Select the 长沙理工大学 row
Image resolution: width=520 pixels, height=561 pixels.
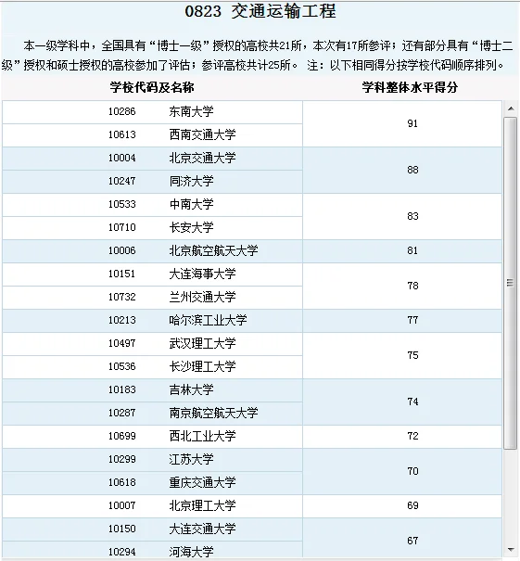tap(152, 367)
